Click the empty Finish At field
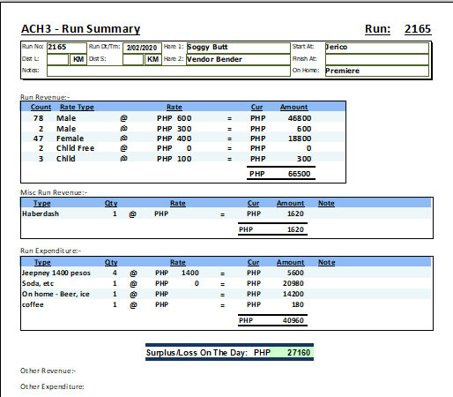This screenshot has height=397, width=453. pyautogui.click(x=377, y=59)
